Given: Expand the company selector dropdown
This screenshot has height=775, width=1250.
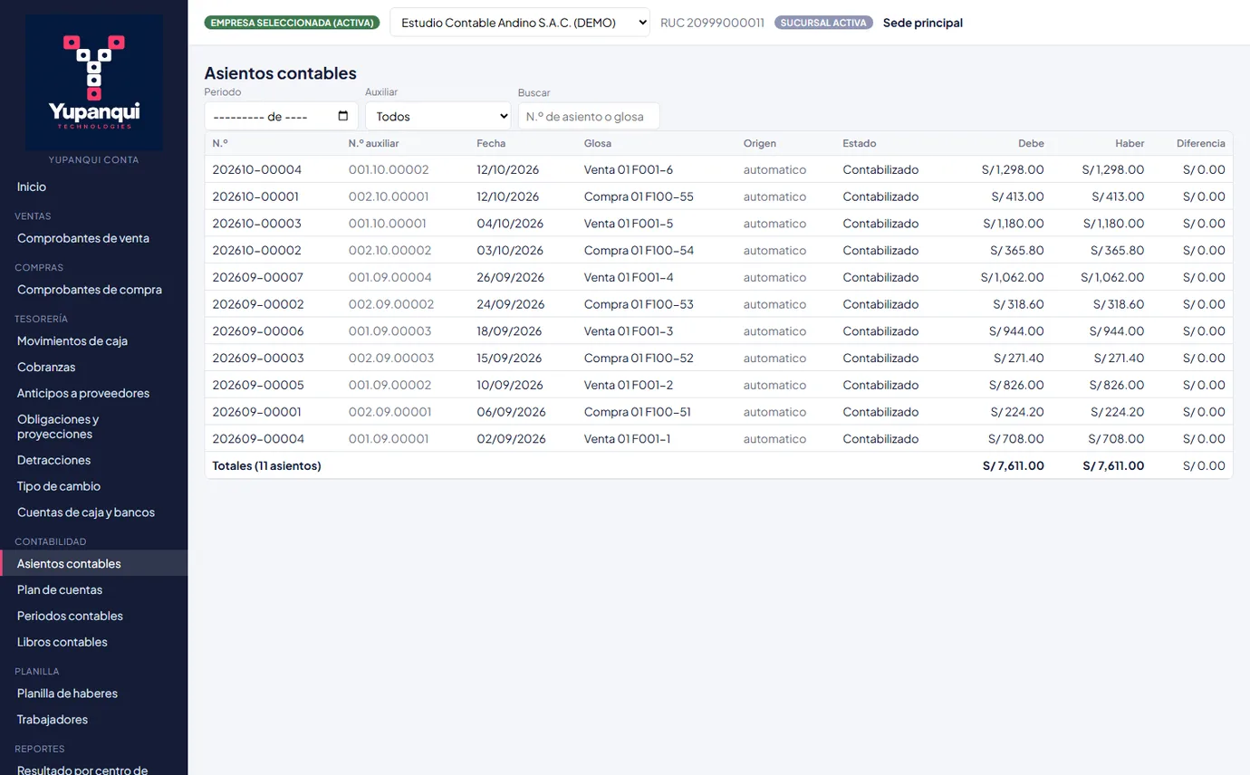Looking at the screenshot, I should point(520,23).
